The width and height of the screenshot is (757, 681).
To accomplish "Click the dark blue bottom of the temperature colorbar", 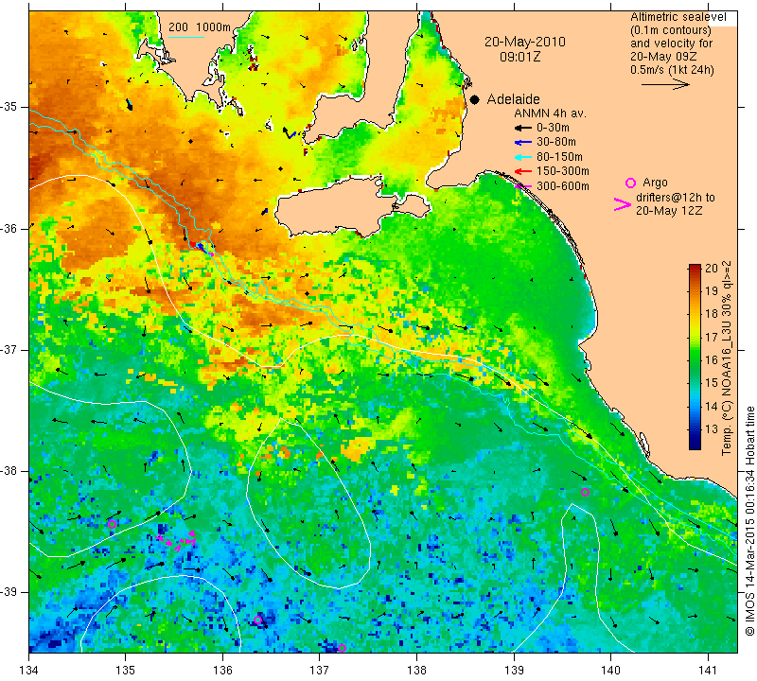I will point(695,445).
